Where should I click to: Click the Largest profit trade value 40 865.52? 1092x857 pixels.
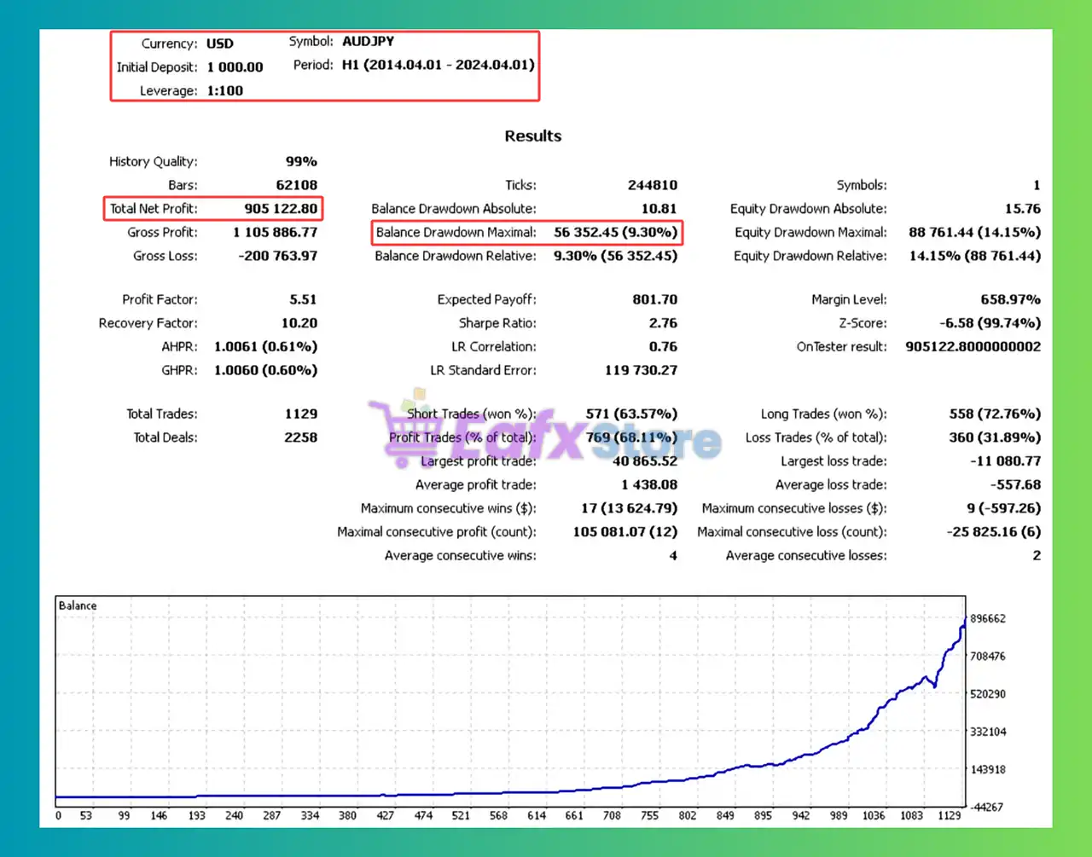coord(644,461)
